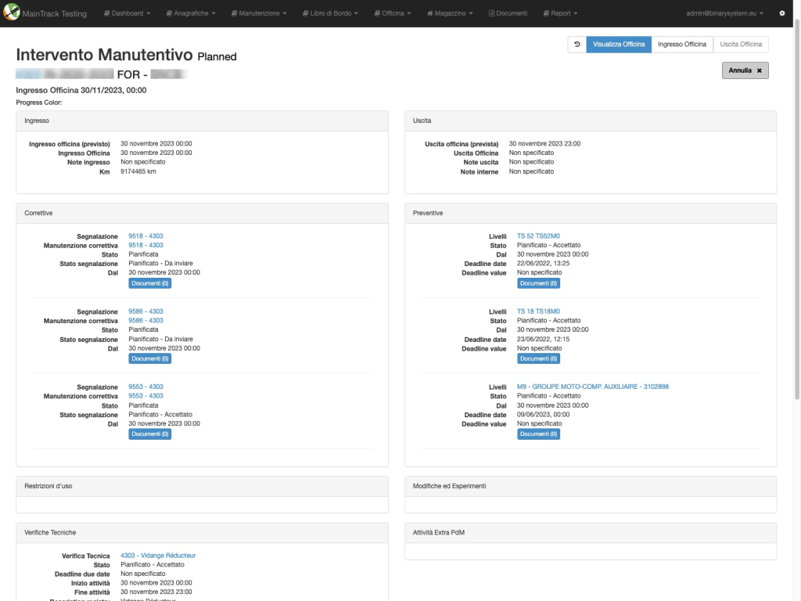Open the Magazzino menu
Viewport: 801px width, 601px height.
click(449, 13)
